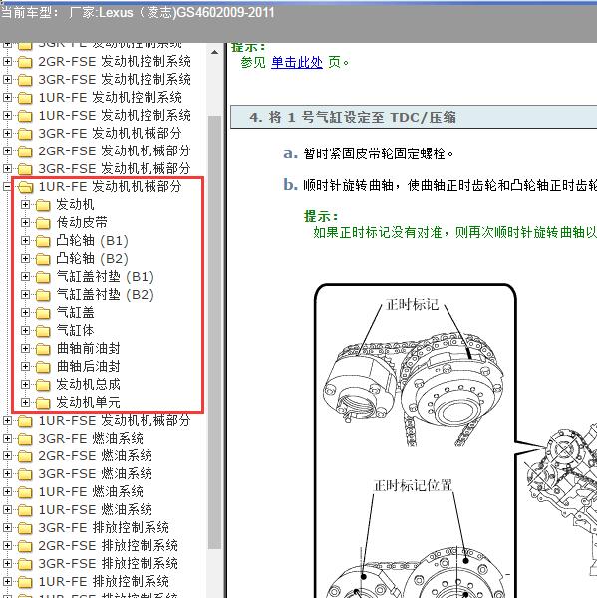The image size is (597, 598).
Task: Select the 气缸盖 tree item
Action: click(x=75, y=312)
